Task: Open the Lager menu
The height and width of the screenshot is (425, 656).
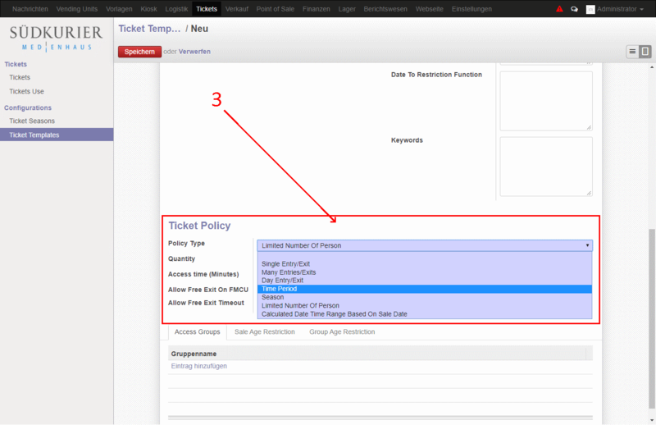Action: [347, 9]
